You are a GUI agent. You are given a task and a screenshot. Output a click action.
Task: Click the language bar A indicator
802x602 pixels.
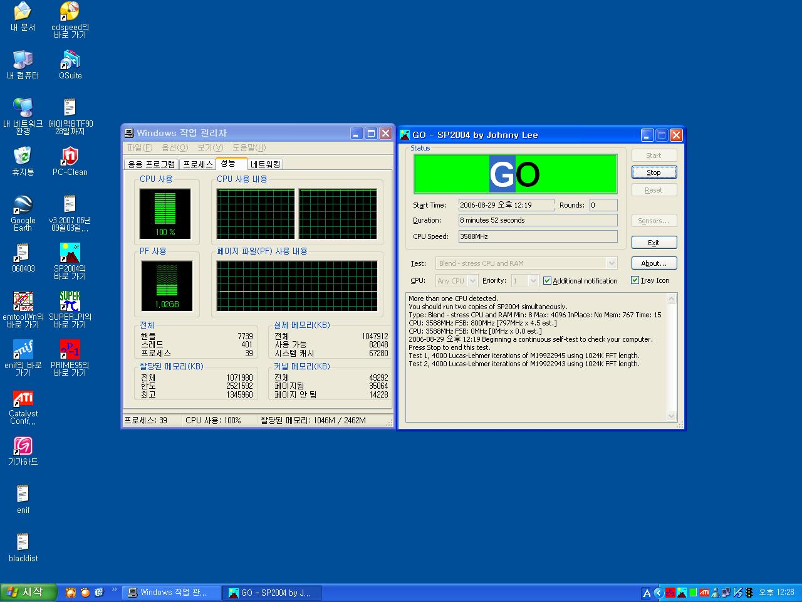tap(647, 593)
